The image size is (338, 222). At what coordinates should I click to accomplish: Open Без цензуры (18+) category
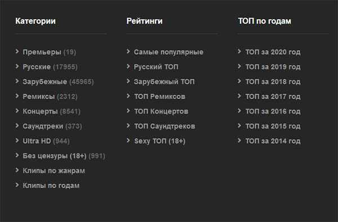55,156
